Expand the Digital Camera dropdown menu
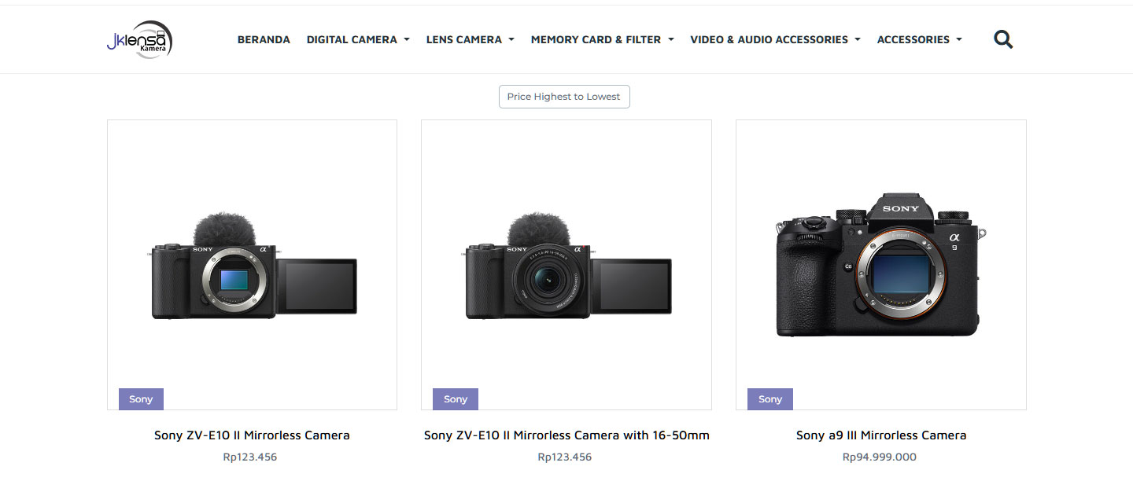The height and width of the screenshot is (481, 1133). (358, 39)
